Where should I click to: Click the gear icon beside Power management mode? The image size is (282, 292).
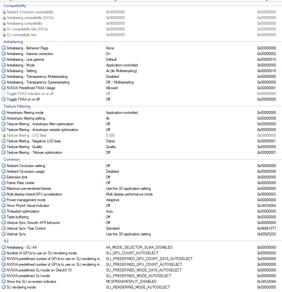3,200
